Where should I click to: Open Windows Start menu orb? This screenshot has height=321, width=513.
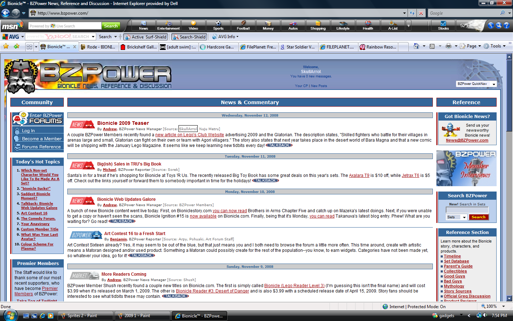click(x=10, y=315)
